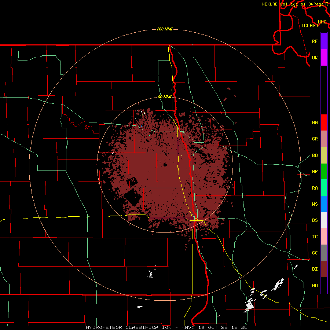Click the purple RF color swatch
330x330 pixels.
pyautogui.click(x=324, y=41)
